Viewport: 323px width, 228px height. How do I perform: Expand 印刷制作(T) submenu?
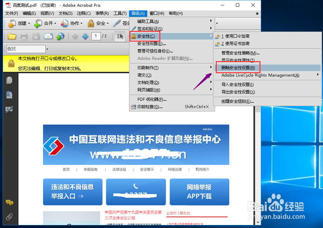[x=211, y=67]
